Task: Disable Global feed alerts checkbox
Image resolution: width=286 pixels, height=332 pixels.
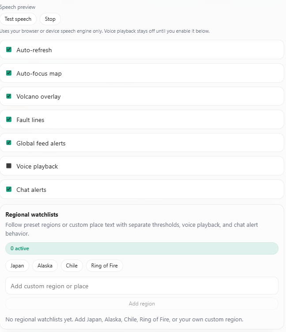Action: (9, 143)
